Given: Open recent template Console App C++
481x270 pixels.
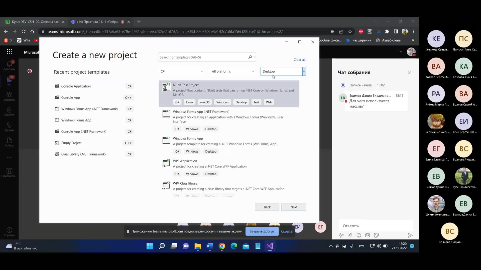Looking at the screenshot, I should (94, 97).
